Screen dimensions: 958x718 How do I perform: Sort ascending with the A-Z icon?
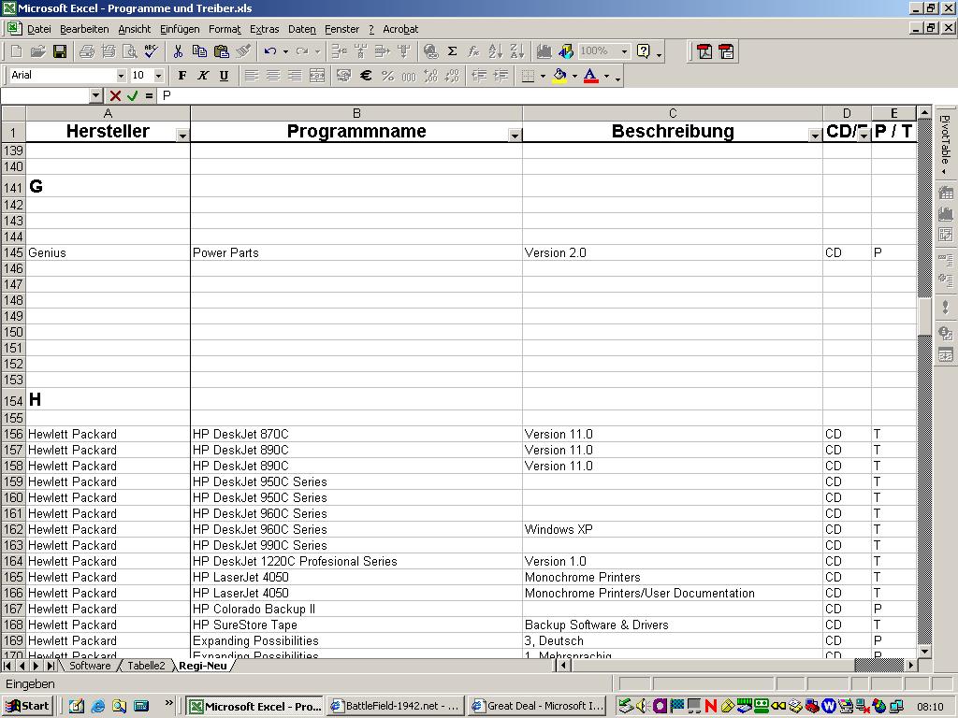[x=496, y=52]
